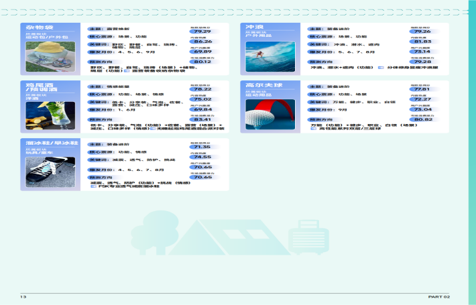Click the small icon before 分体修身显瘦冲浪服
Viewport: 476px width, 305px height.
[381, 68]
